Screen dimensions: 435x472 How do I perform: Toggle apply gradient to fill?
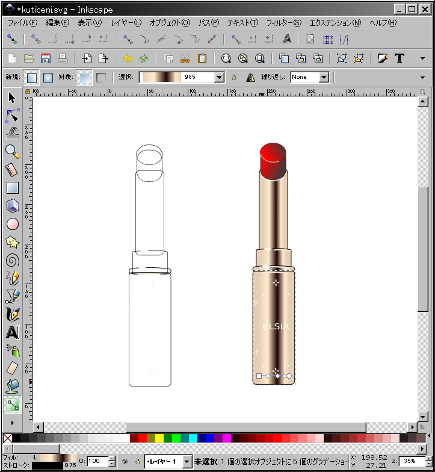tap(84, 78)
